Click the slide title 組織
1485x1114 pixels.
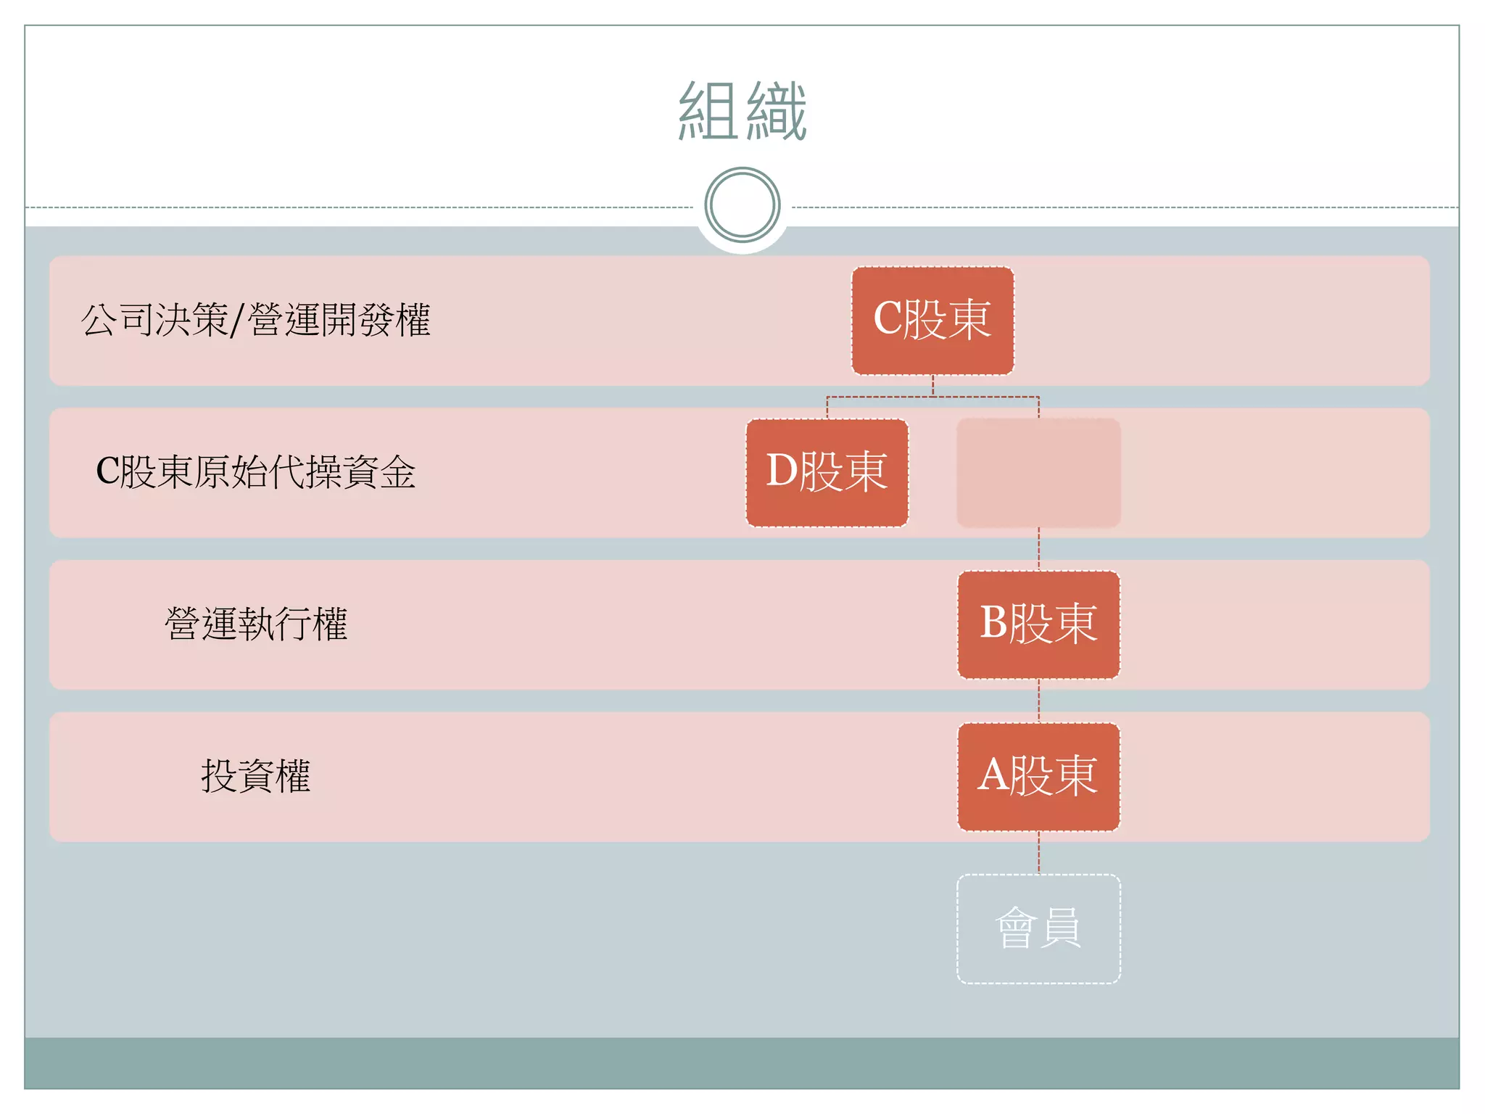742,111
